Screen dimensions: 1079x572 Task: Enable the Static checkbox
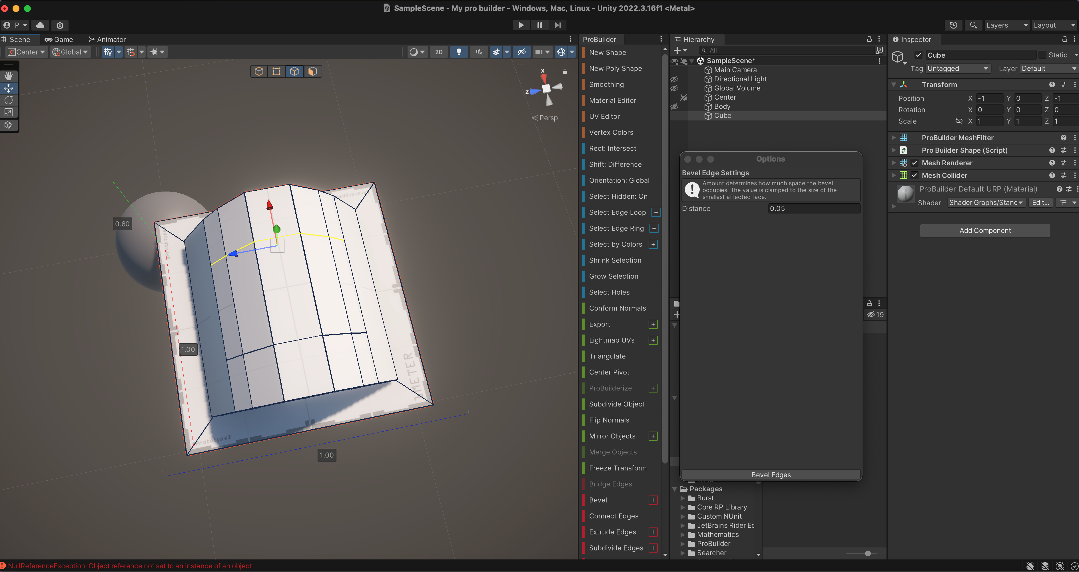[x=1042, y=55]
